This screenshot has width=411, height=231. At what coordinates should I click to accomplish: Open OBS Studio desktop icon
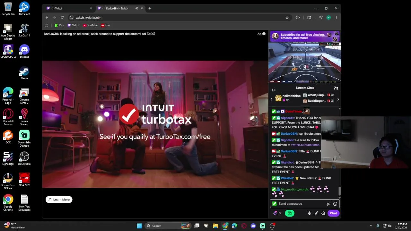click(x=24, y=158)
